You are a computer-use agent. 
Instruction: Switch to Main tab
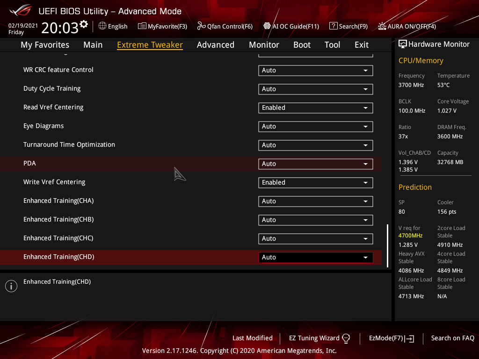click(93, 45)
